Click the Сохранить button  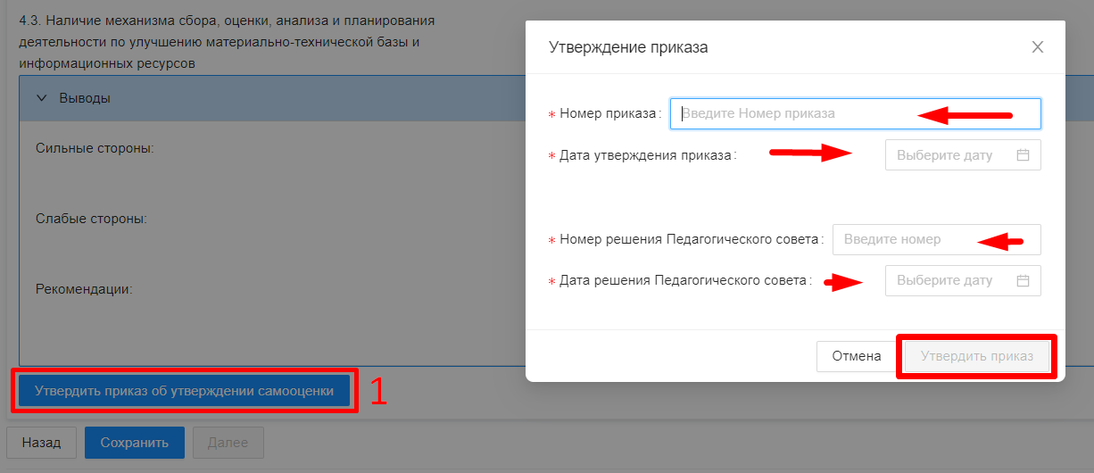point(135,442)
